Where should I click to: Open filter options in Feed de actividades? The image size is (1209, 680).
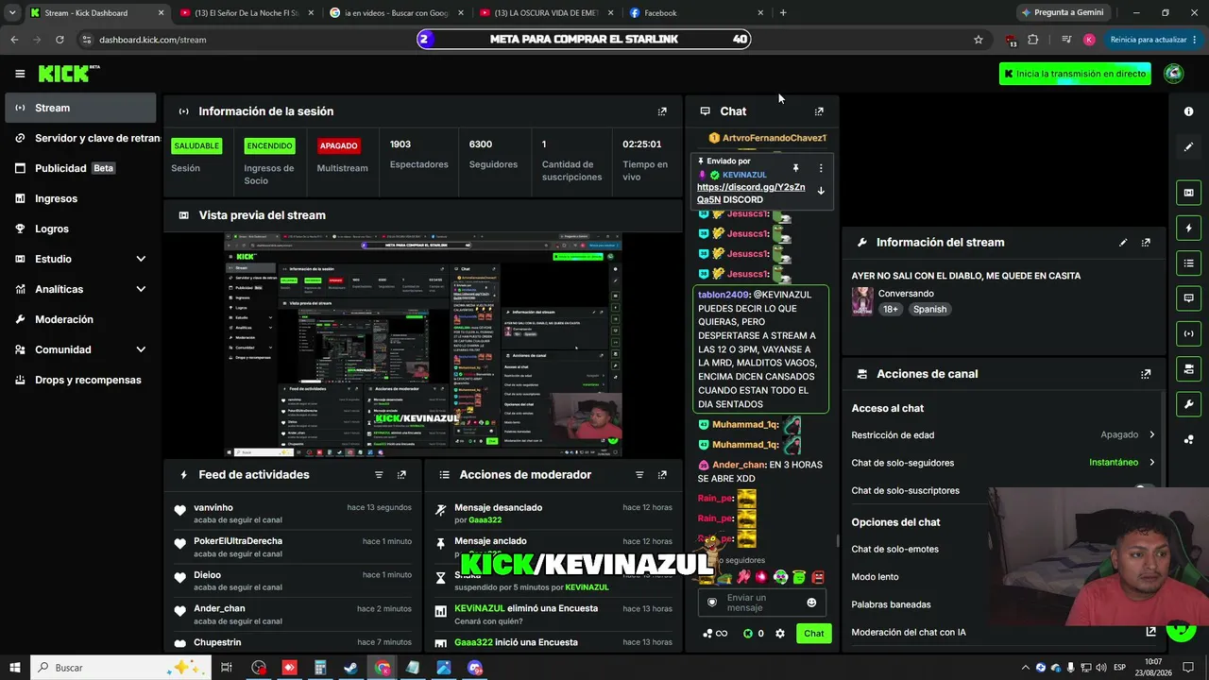(x=379, y=475)
